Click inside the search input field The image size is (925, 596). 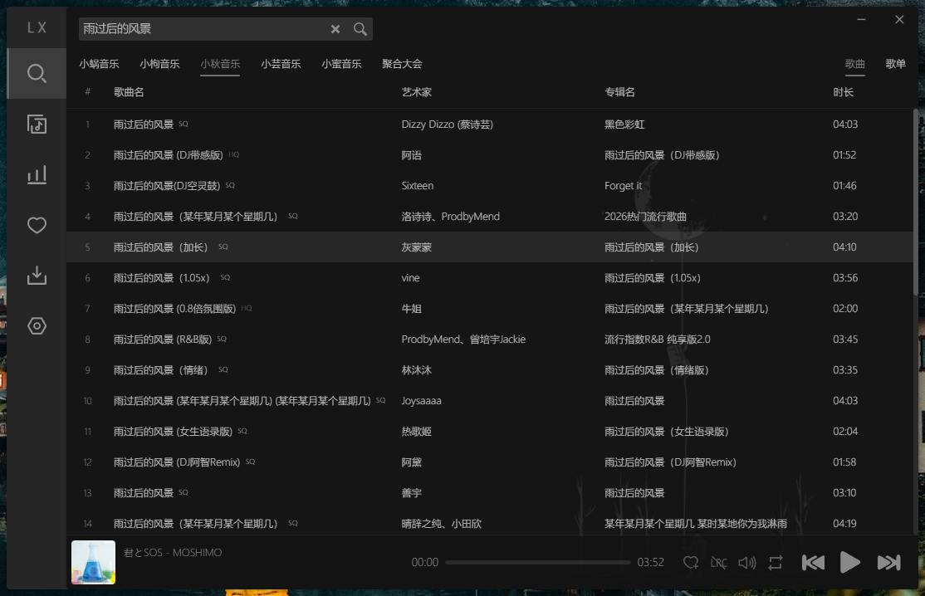(x=199, y=29)
